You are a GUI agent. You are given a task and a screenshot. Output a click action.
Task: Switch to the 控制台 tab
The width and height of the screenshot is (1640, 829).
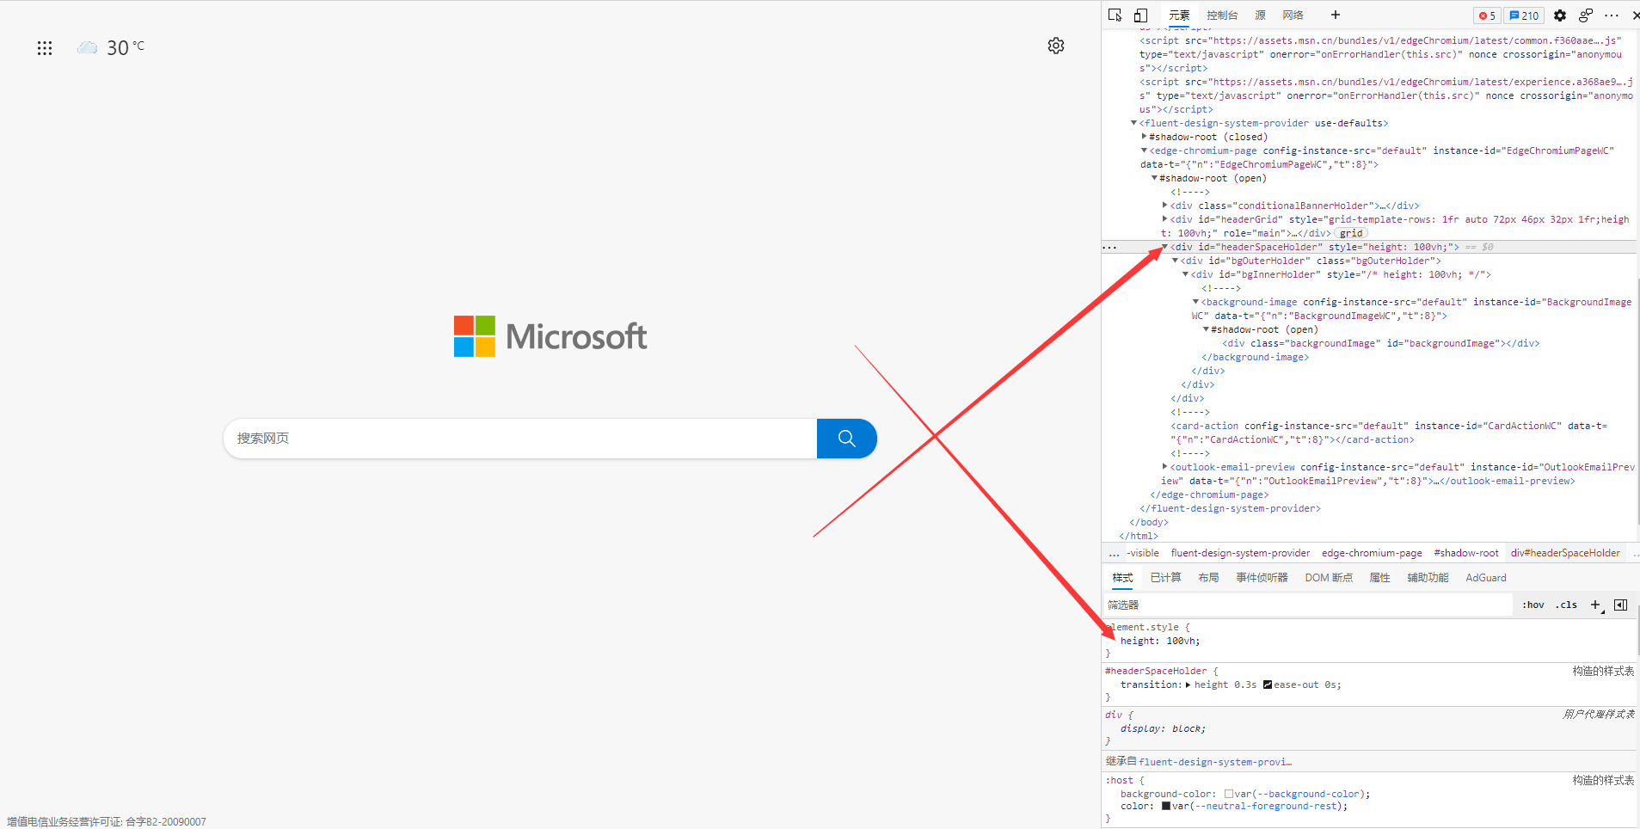coord(1222,15)
